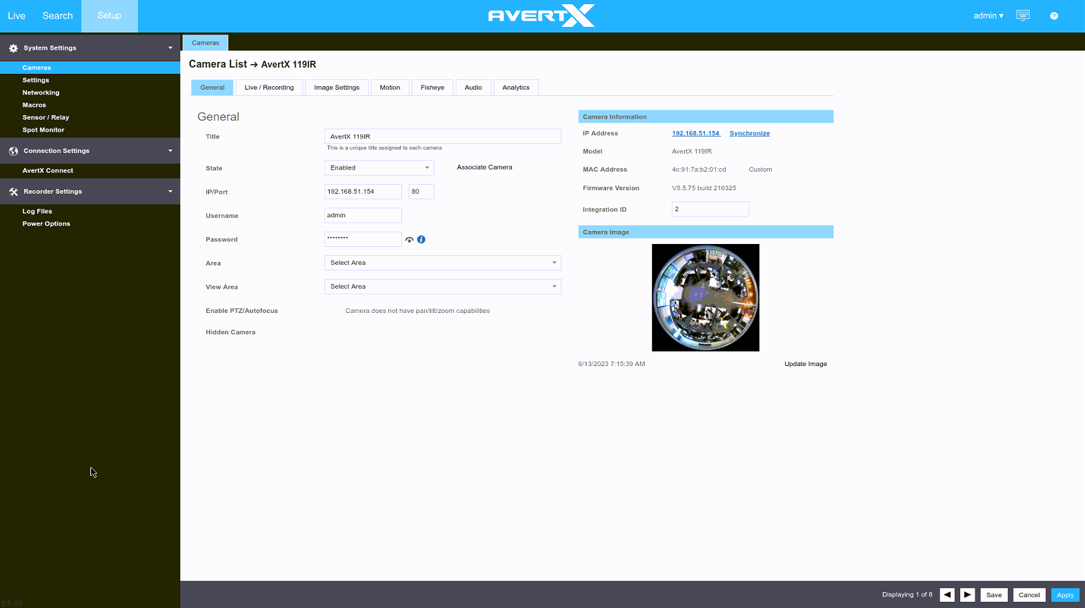The image size is (1085, 608).
Task: Click the 192.168.51.154 IP address link
Action: 696,133
